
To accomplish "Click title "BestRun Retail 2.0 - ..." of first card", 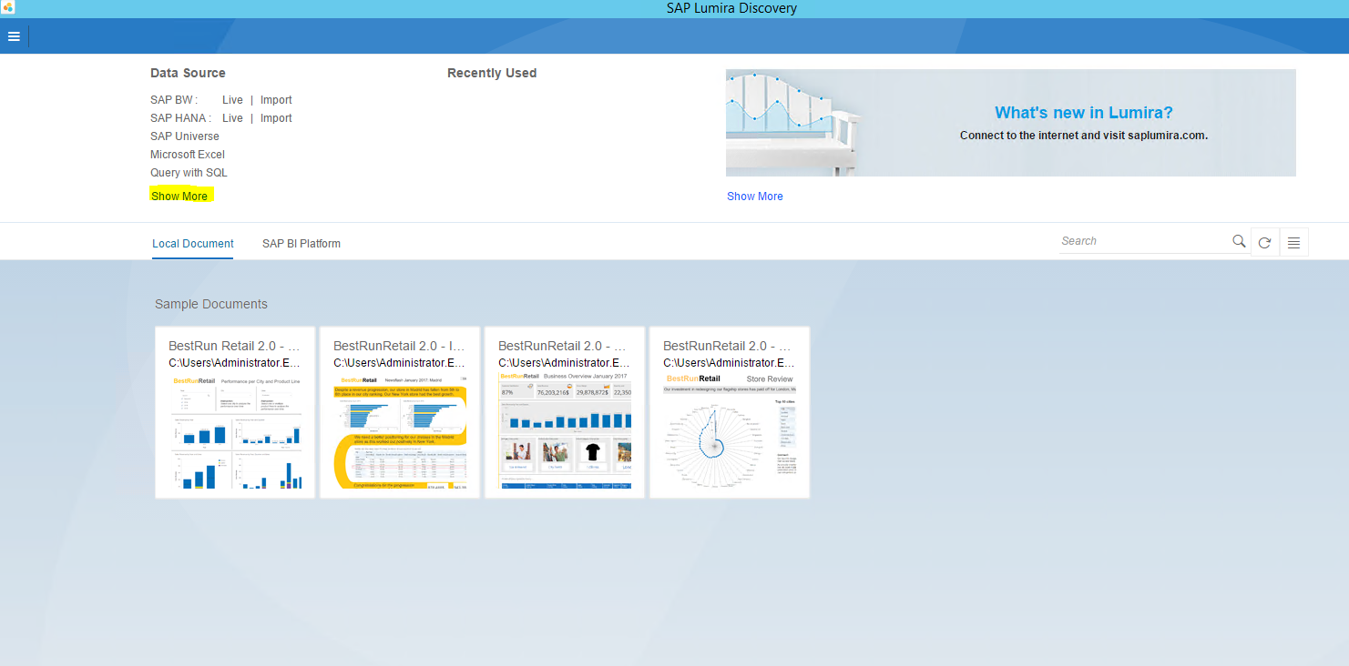I will [x=234, y=347].
